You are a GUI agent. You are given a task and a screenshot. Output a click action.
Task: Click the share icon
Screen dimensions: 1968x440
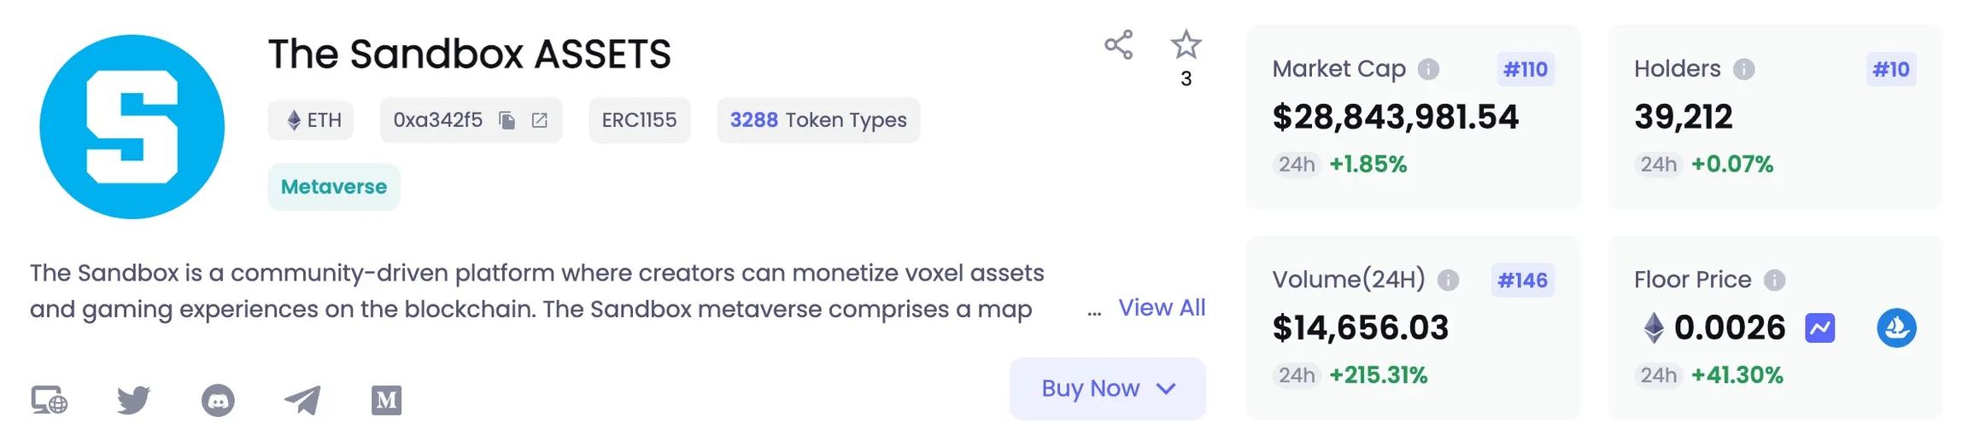coord(1118,45)
